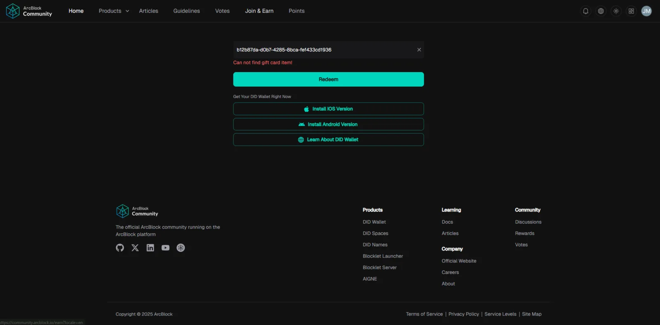
Task: Click the footer ArcBlock Community logo
Action: pyautogui.click(x=137, y=211)
